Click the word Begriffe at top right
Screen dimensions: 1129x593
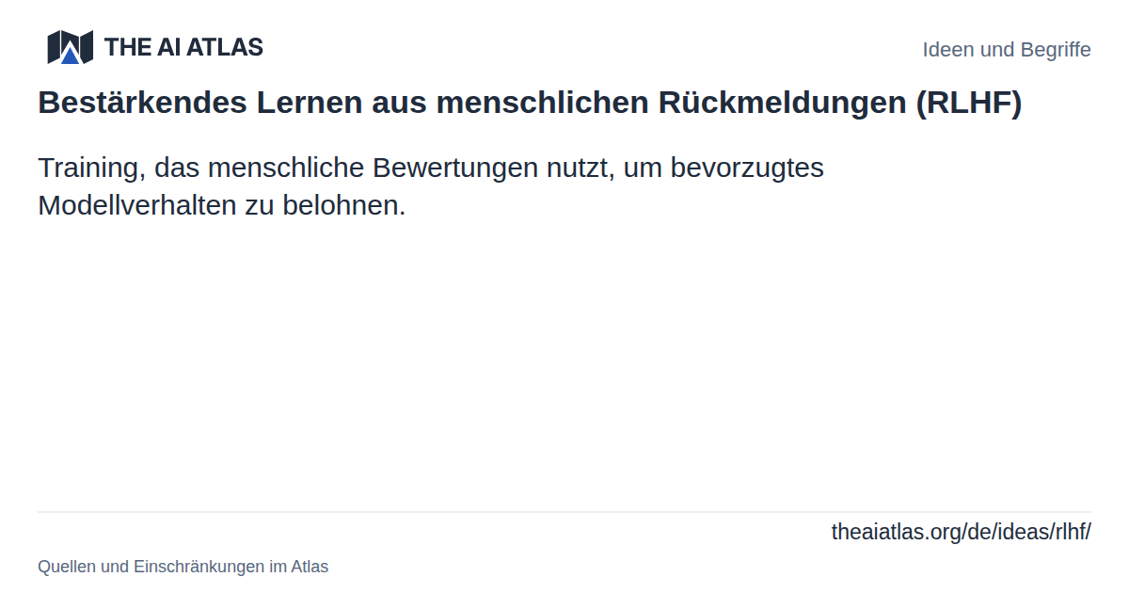coord(1054,50)
